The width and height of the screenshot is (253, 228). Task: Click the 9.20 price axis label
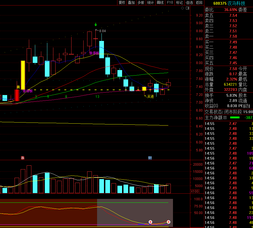pyautogui.click(x=199, y=15)
